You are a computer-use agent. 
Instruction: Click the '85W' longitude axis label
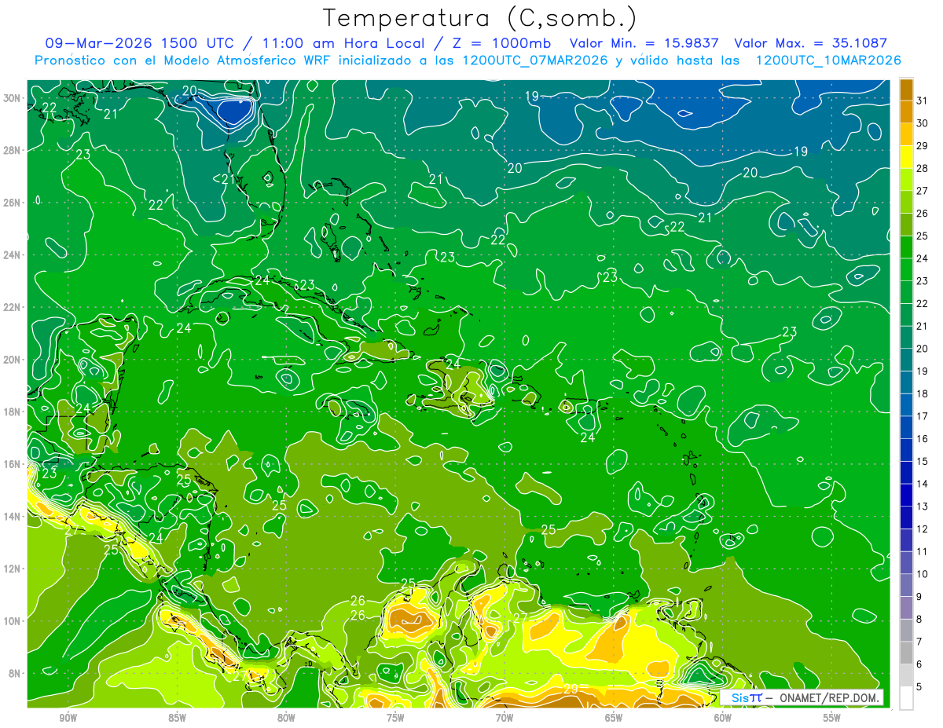point(178,718)
